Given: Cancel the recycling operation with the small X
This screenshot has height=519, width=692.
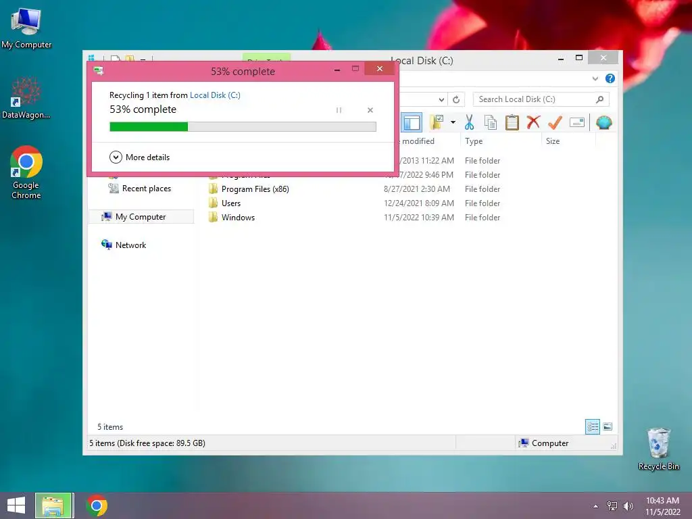Looking at the screenshot, I should (x=370, y=110).
